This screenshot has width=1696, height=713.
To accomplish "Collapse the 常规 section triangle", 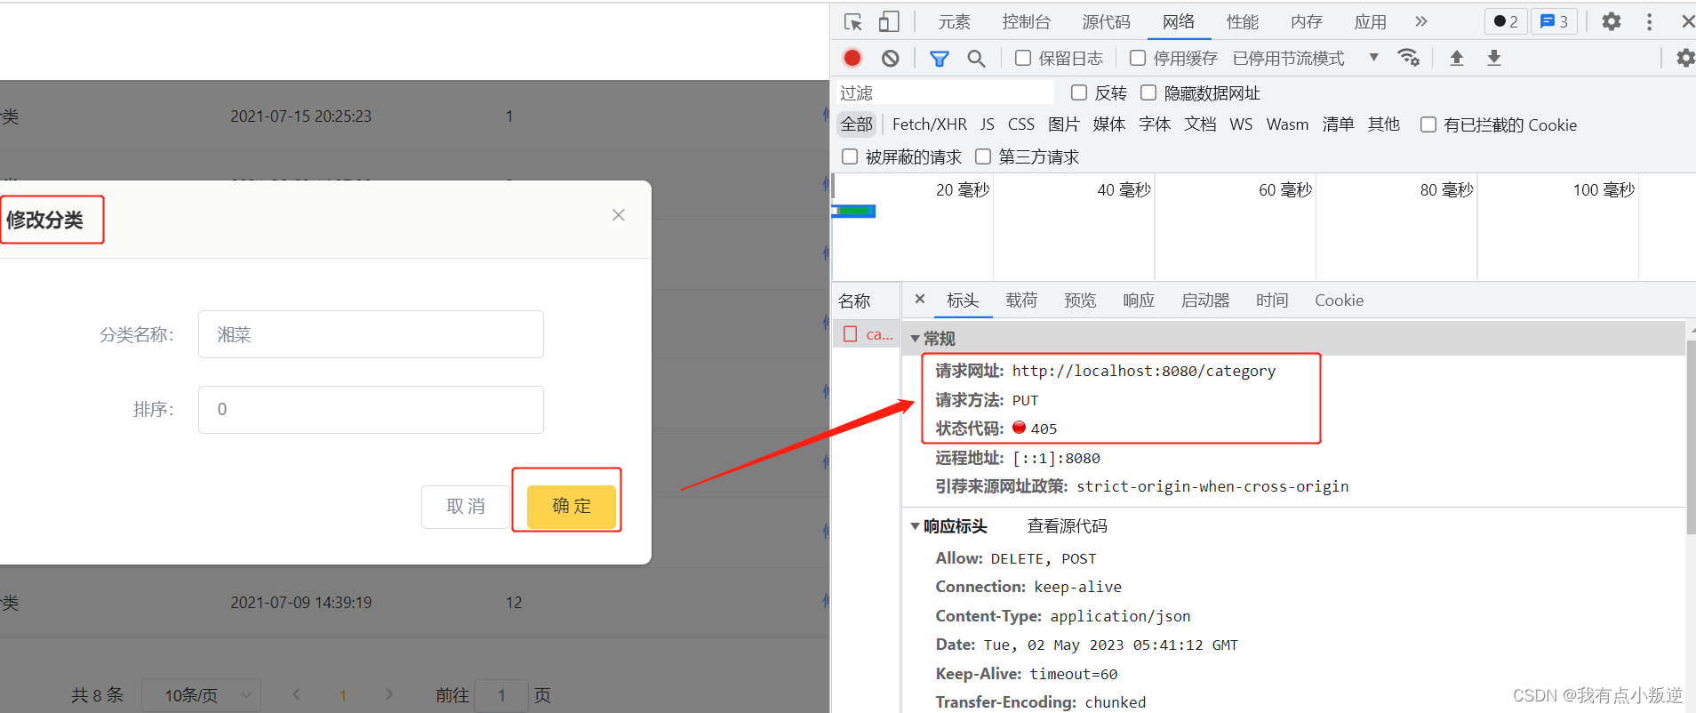I will 915,339.
